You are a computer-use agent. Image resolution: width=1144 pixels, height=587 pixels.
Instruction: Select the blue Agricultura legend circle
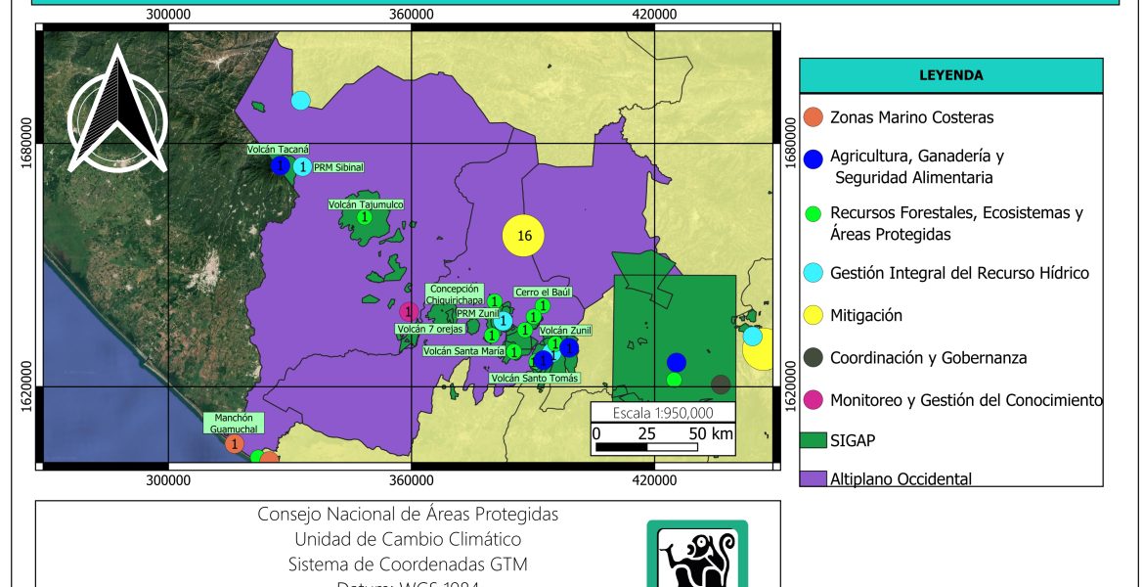812,158
